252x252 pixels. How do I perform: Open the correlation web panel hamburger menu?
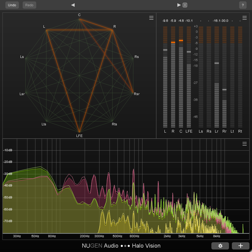[x=151, y=18]
